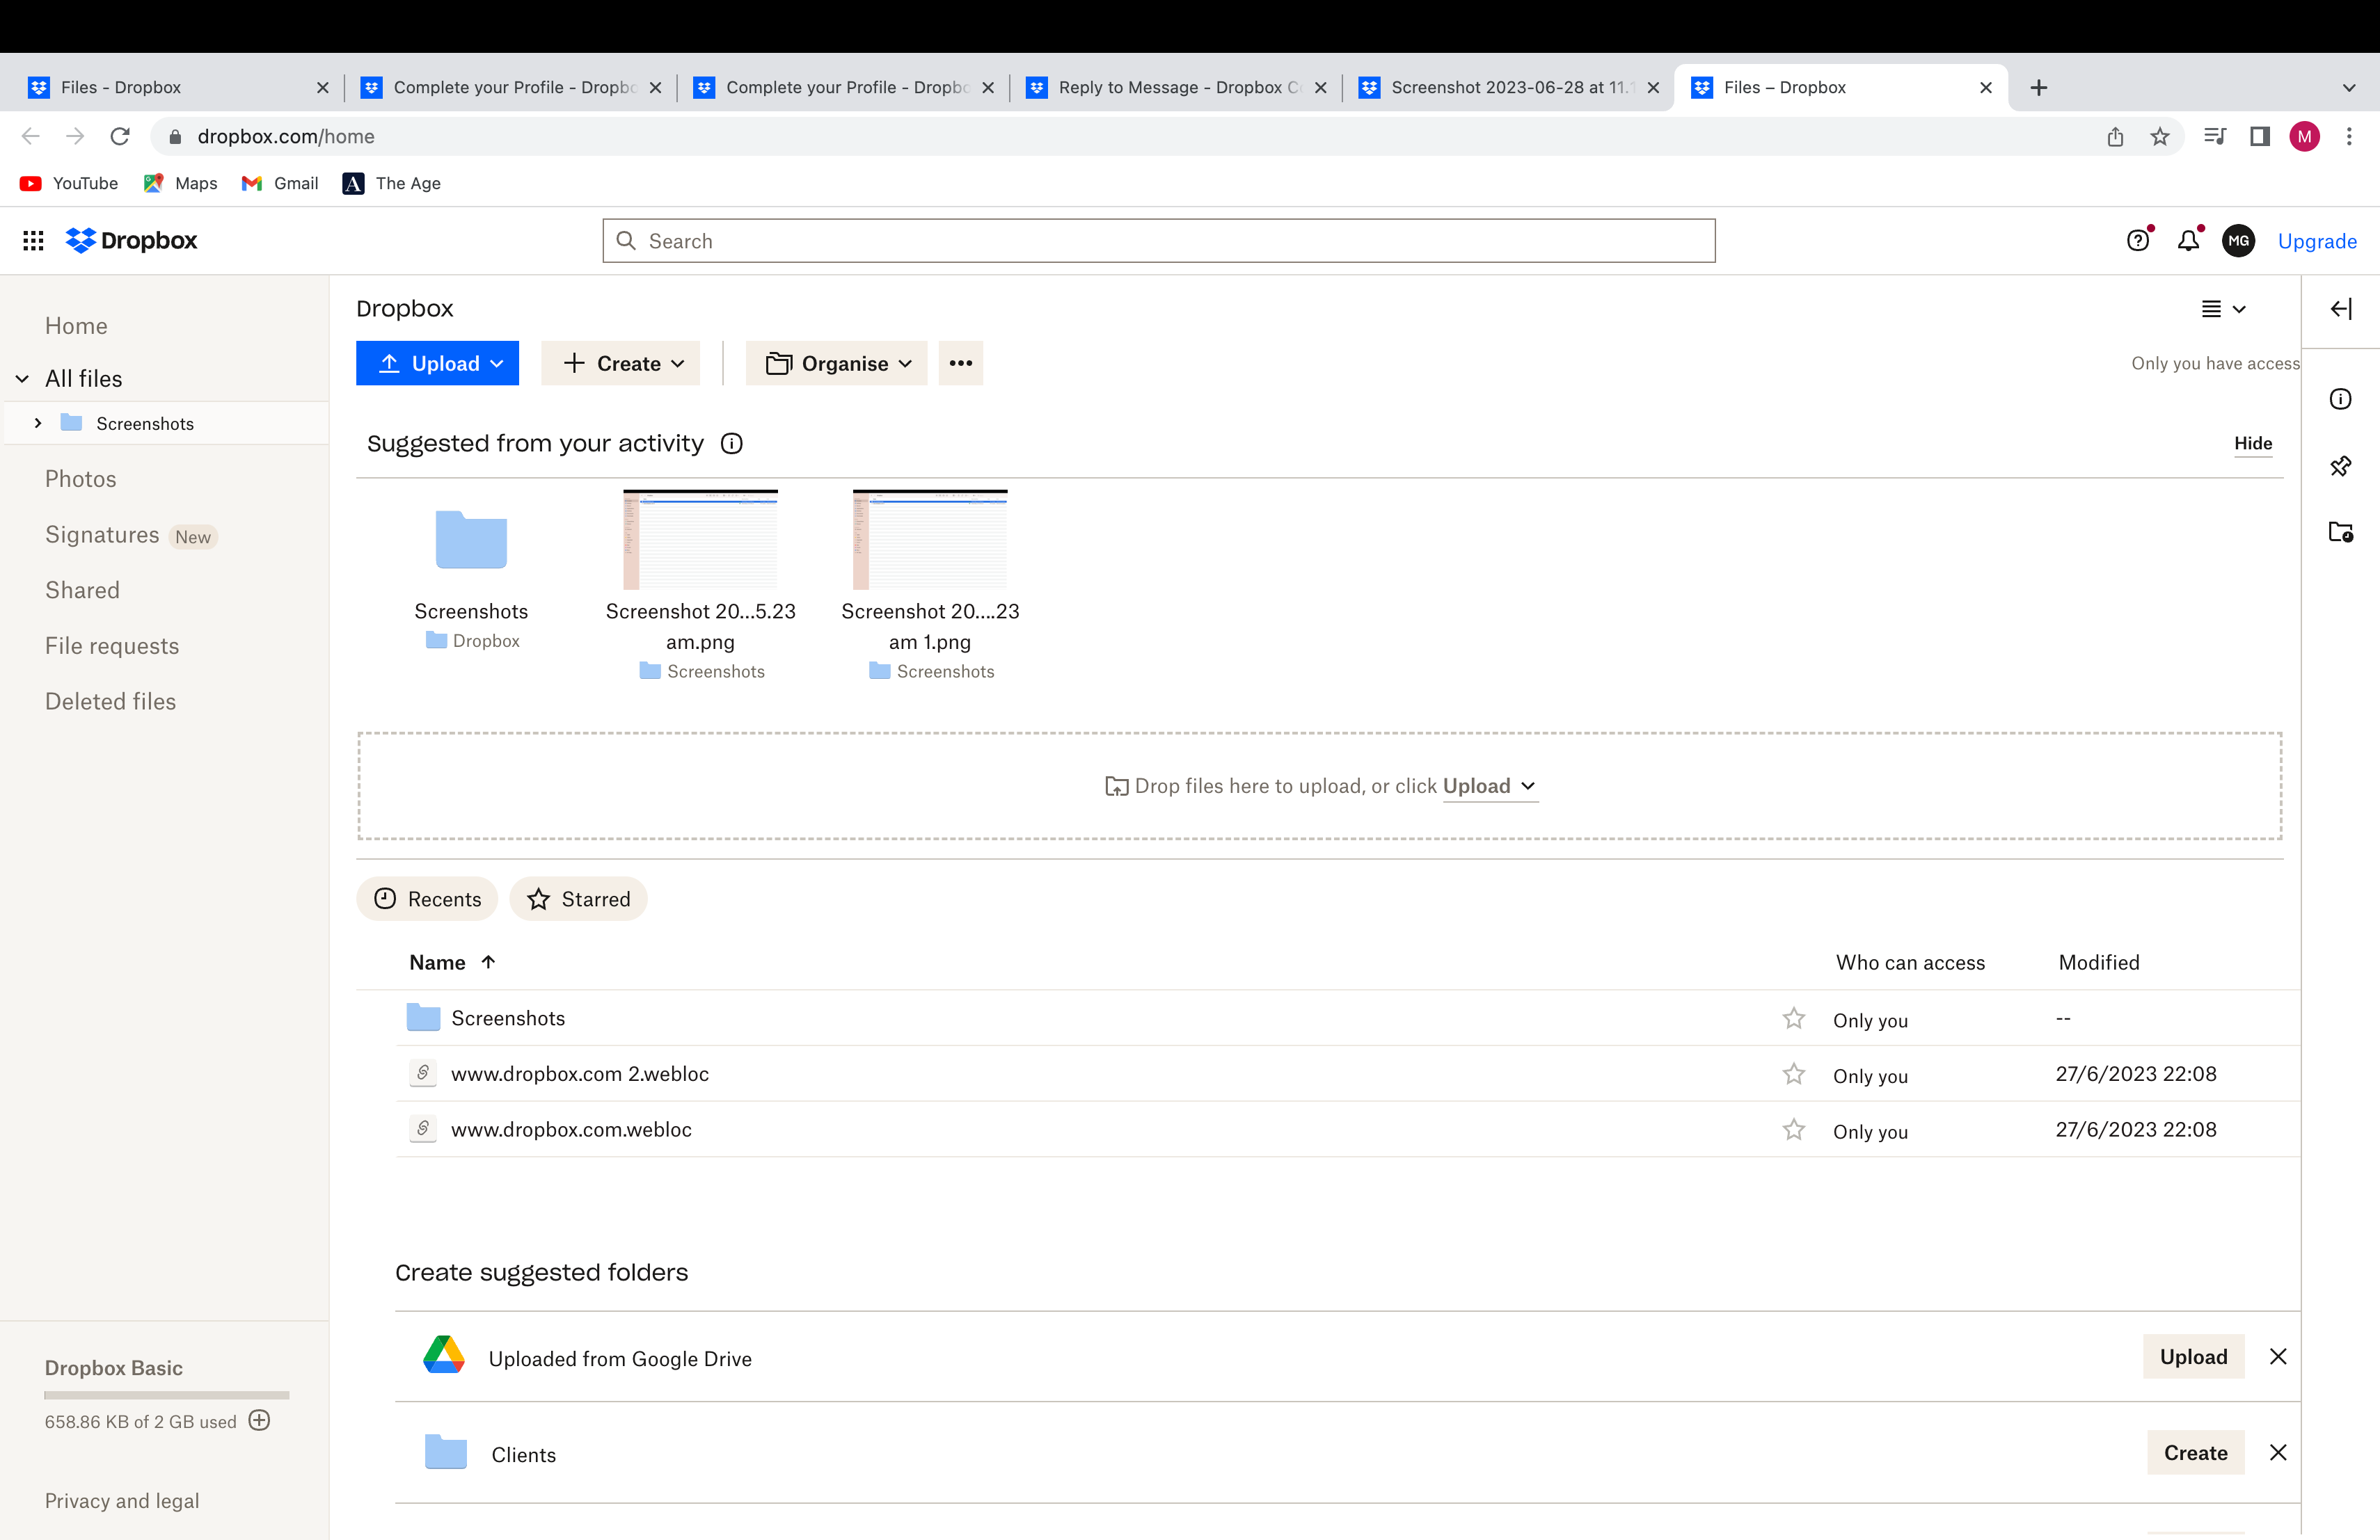Click the Google Drive icon
Image resolution: width=2380 pixels, height=1540 pixels.
443,1355
